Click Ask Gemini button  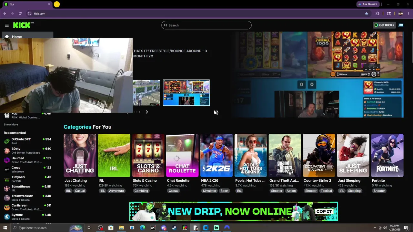[368, 5]
